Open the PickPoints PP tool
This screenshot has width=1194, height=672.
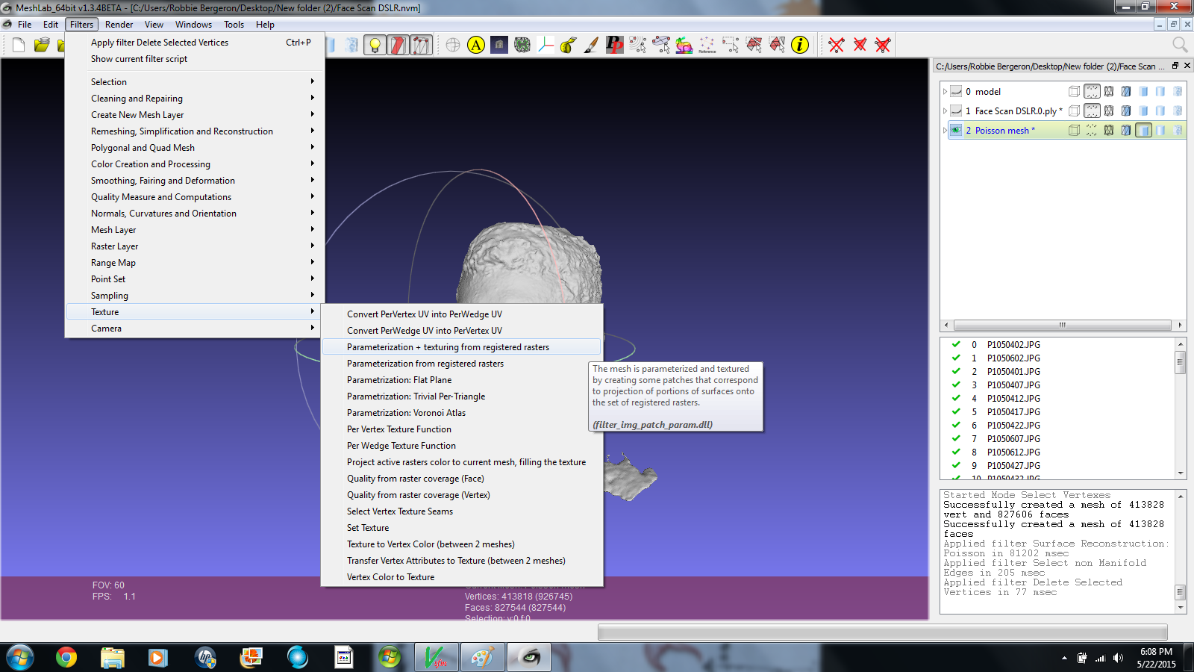click(x=615, y=46)
